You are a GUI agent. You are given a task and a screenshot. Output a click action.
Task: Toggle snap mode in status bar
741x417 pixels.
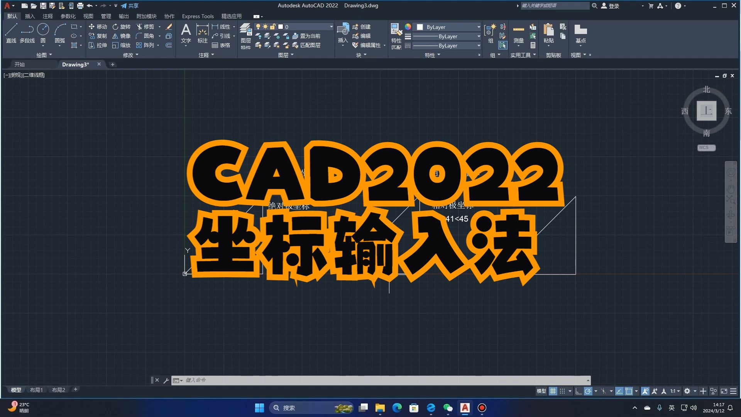pos(562,391)
